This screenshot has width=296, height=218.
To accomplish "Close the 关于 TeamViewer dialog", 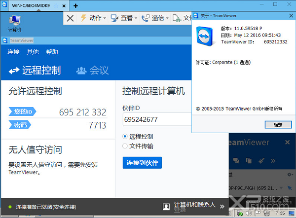I will (x=291, y=16).
